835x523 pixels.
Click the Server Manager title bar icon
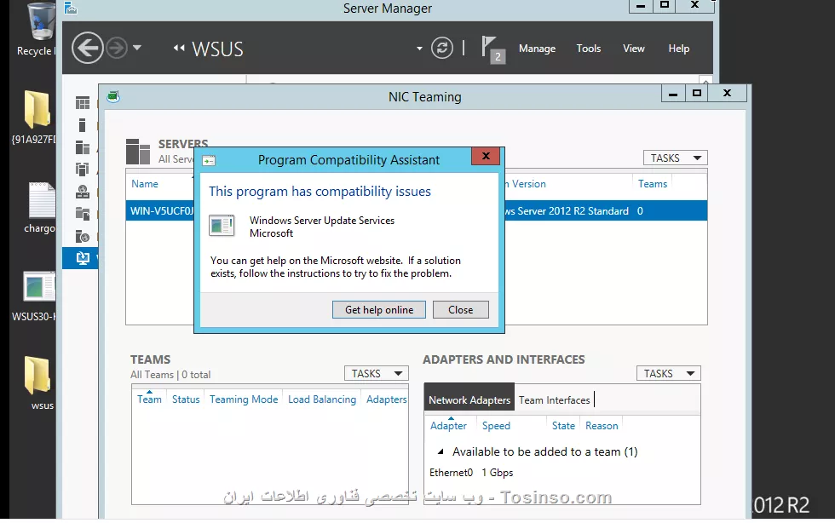71,9
